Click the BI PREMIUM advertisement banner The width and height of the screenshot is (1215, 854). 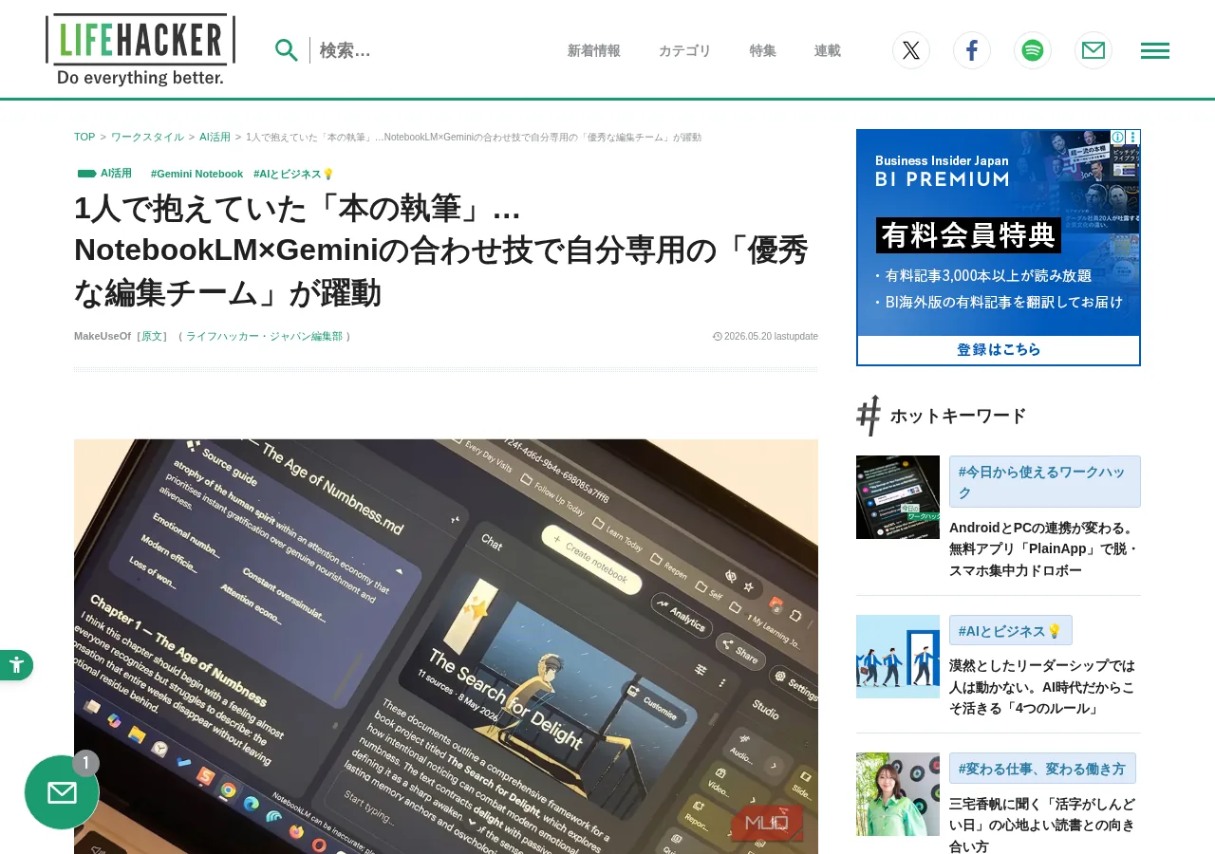point(999,248)
